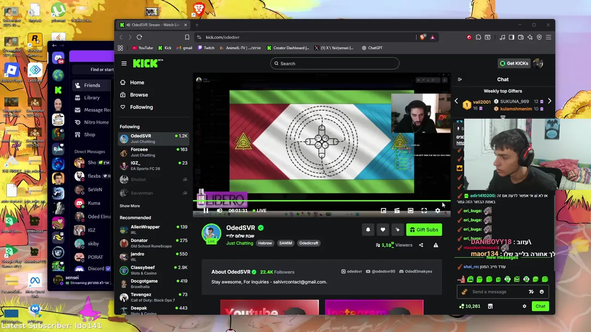
Task: Open Brave main hamburger menu
Action: tap(549, 37)
